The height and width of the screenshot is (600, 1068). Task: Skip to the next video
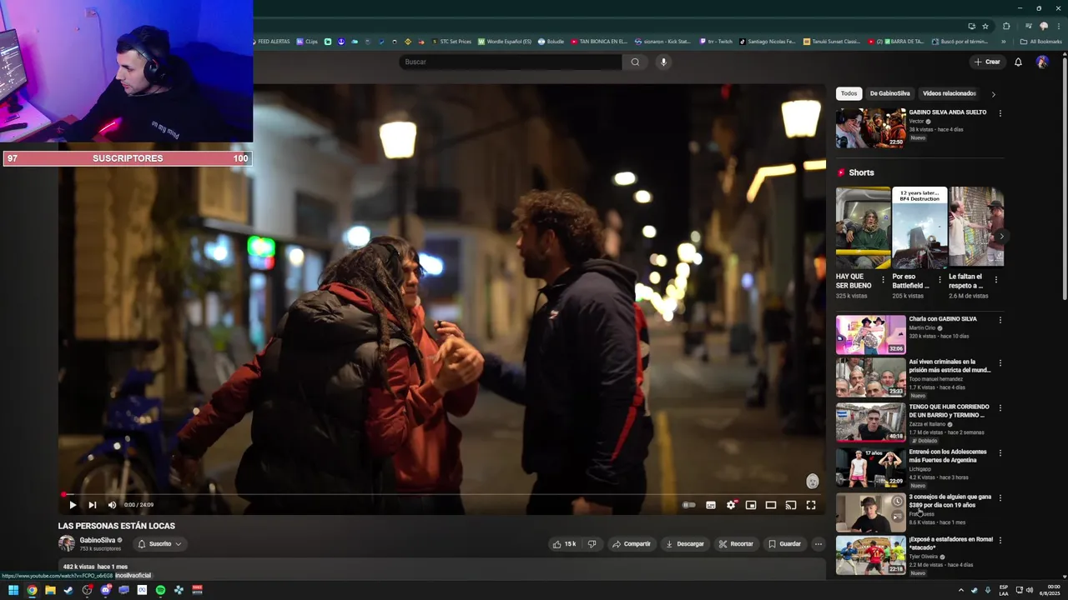93,505
